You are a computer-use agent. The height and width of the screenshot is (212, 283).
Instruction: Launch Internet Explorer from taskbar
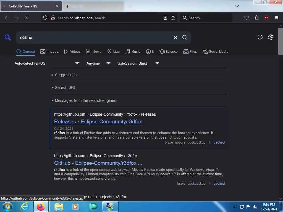tap(25, 206)
